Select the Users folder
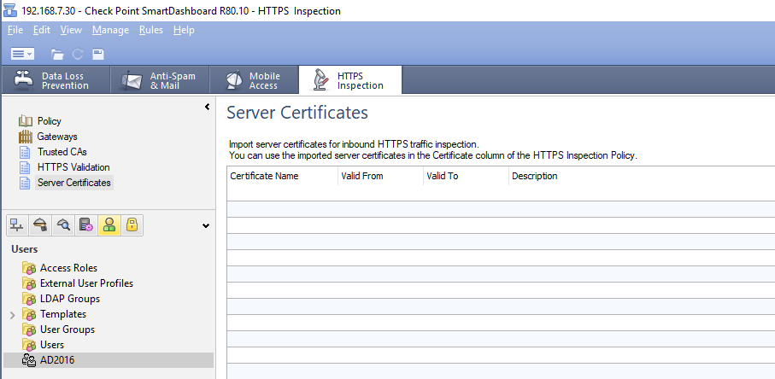Screen dimensions: 775x379 coord(52,345)
